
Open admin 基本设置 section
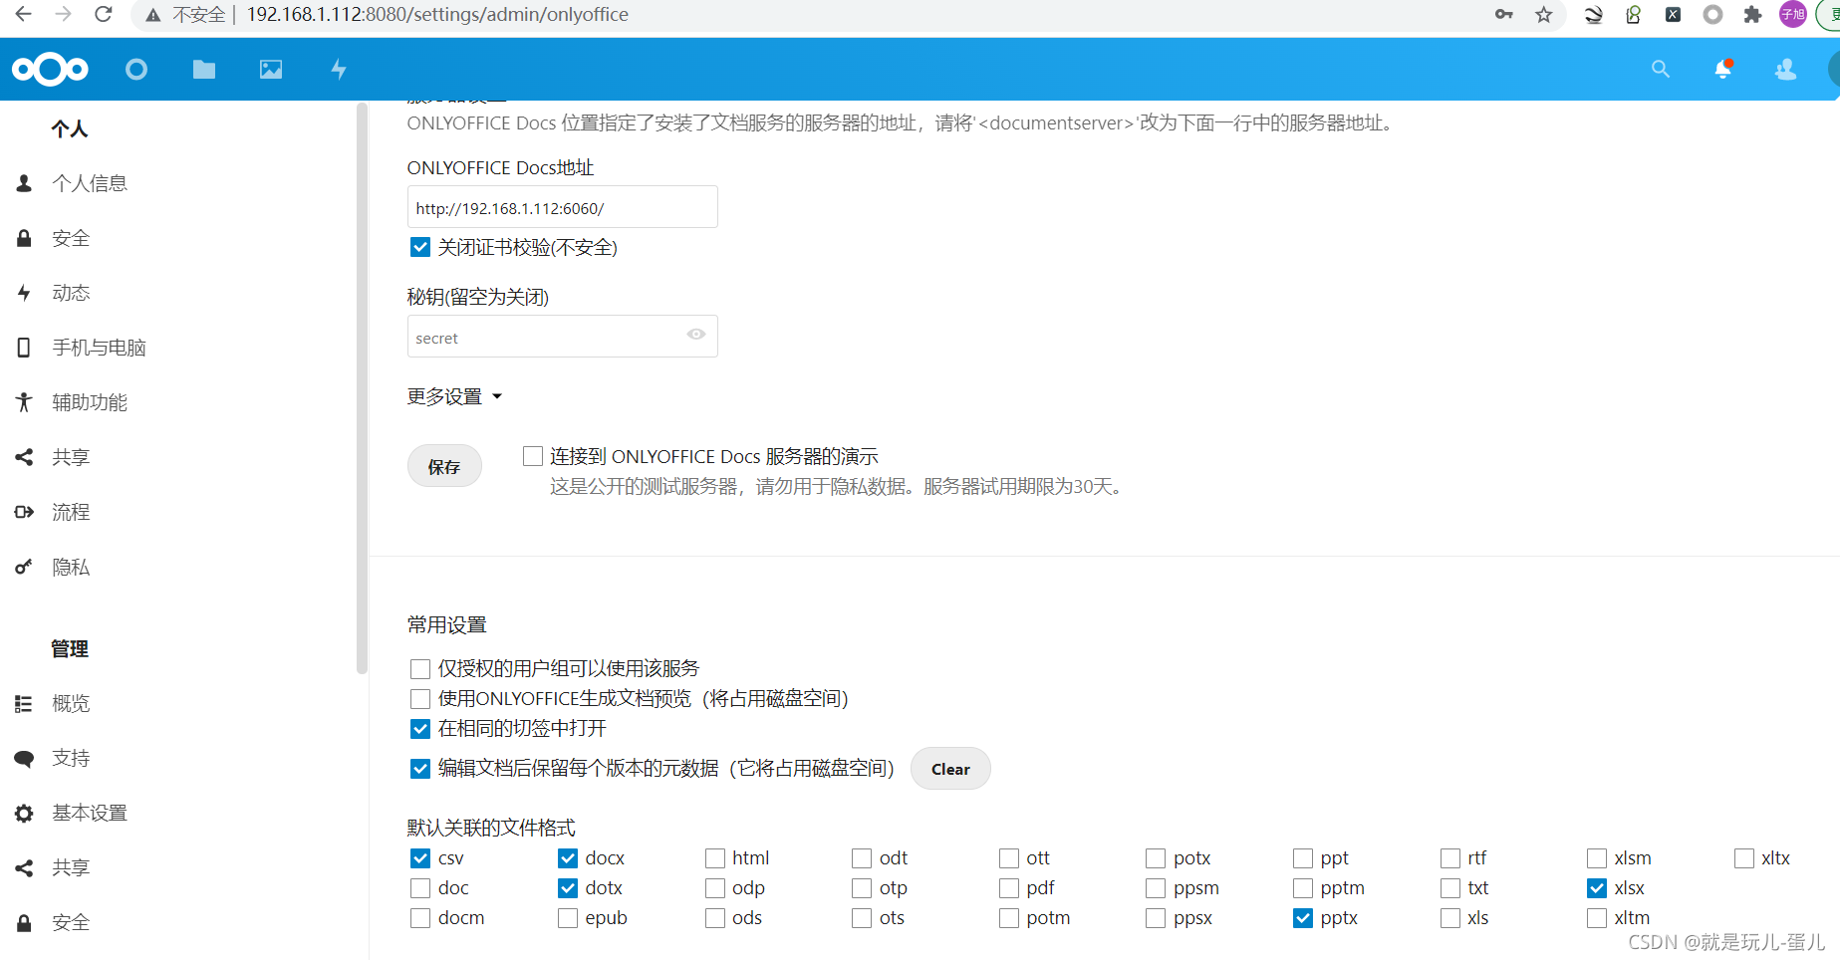pyautogui.click(x=90, y=813)
